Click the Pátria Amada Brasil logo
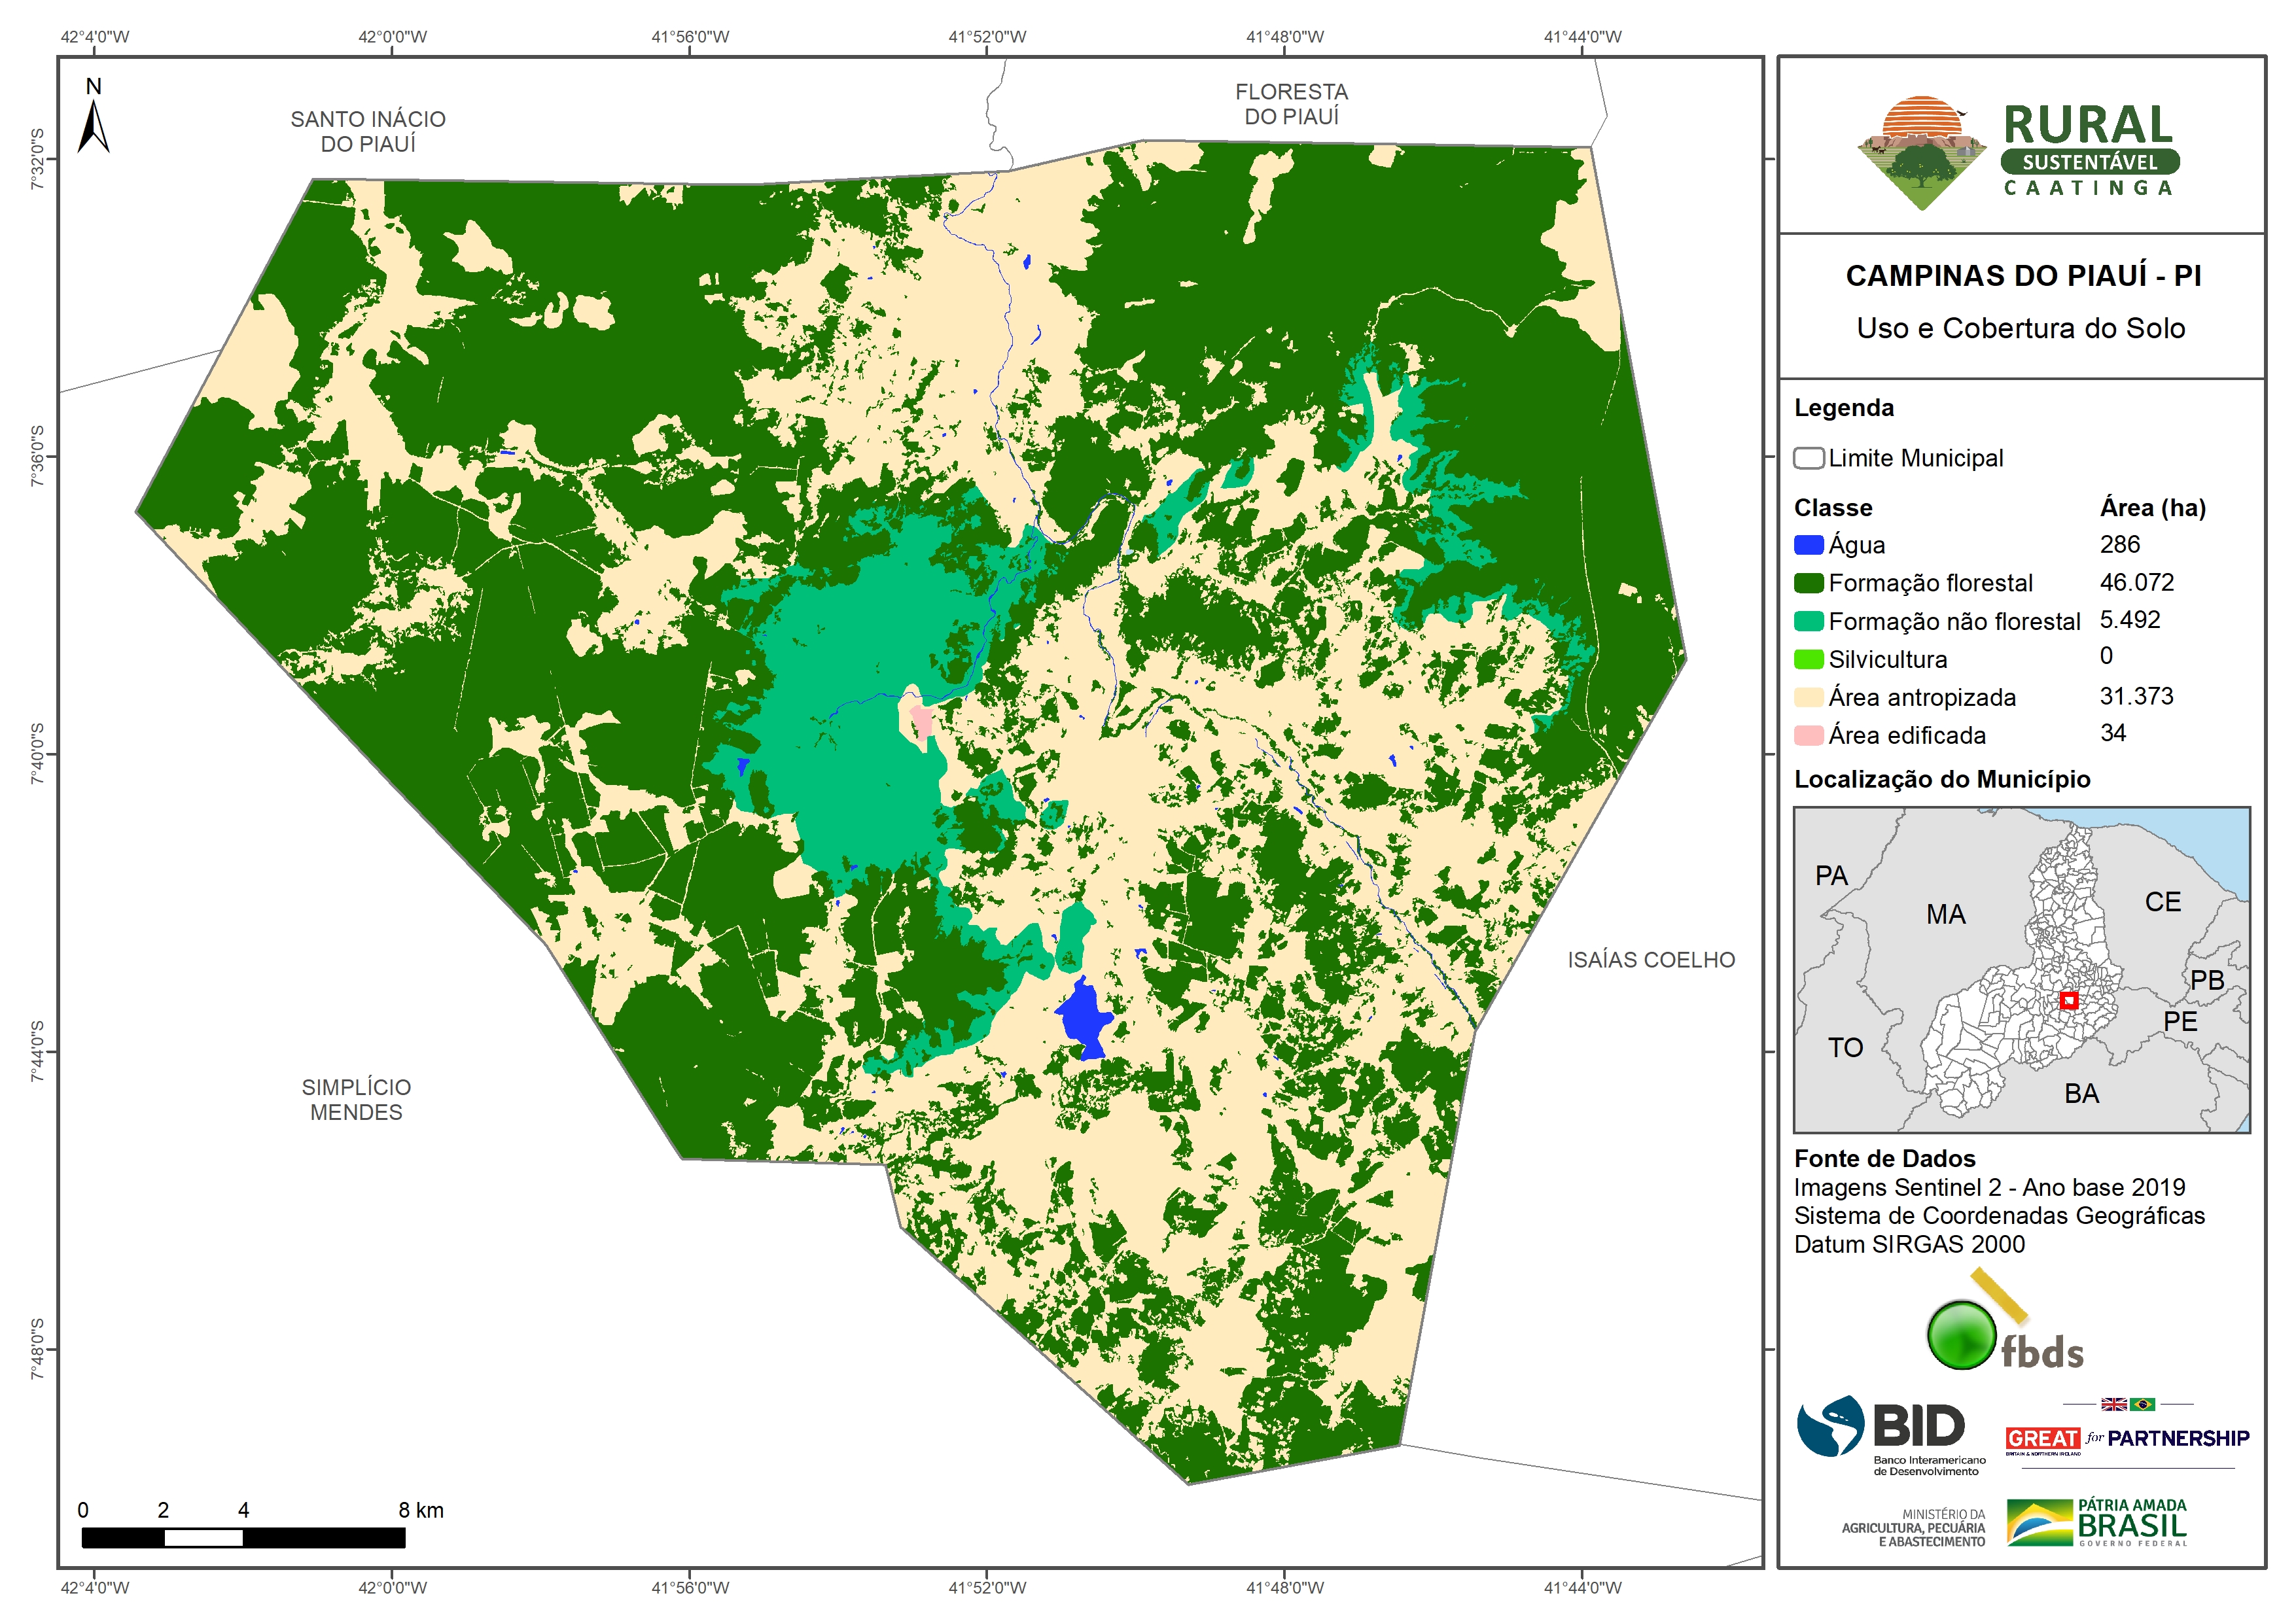 point(2097,1522)
